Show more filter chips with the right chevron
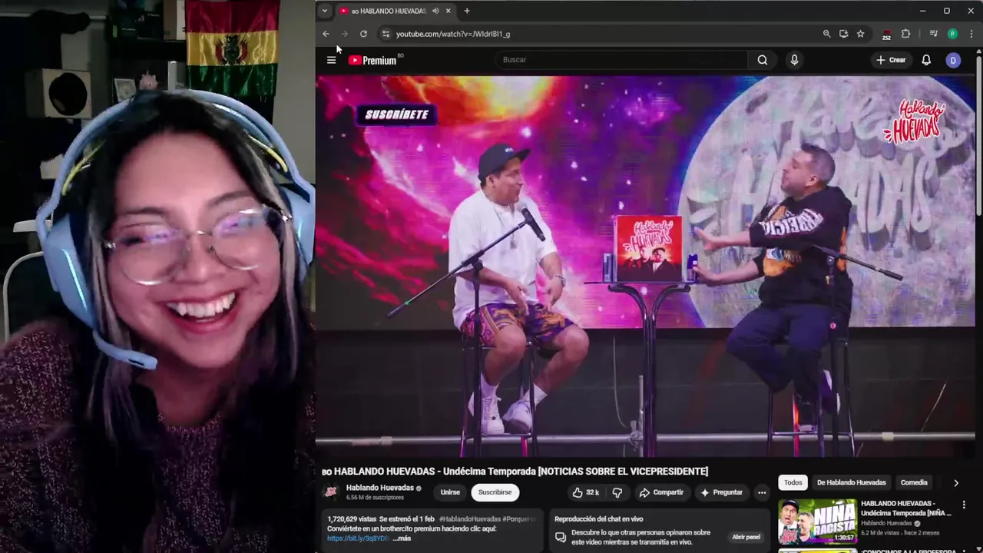This screenshot has width=983, height=553. (956, 483)
